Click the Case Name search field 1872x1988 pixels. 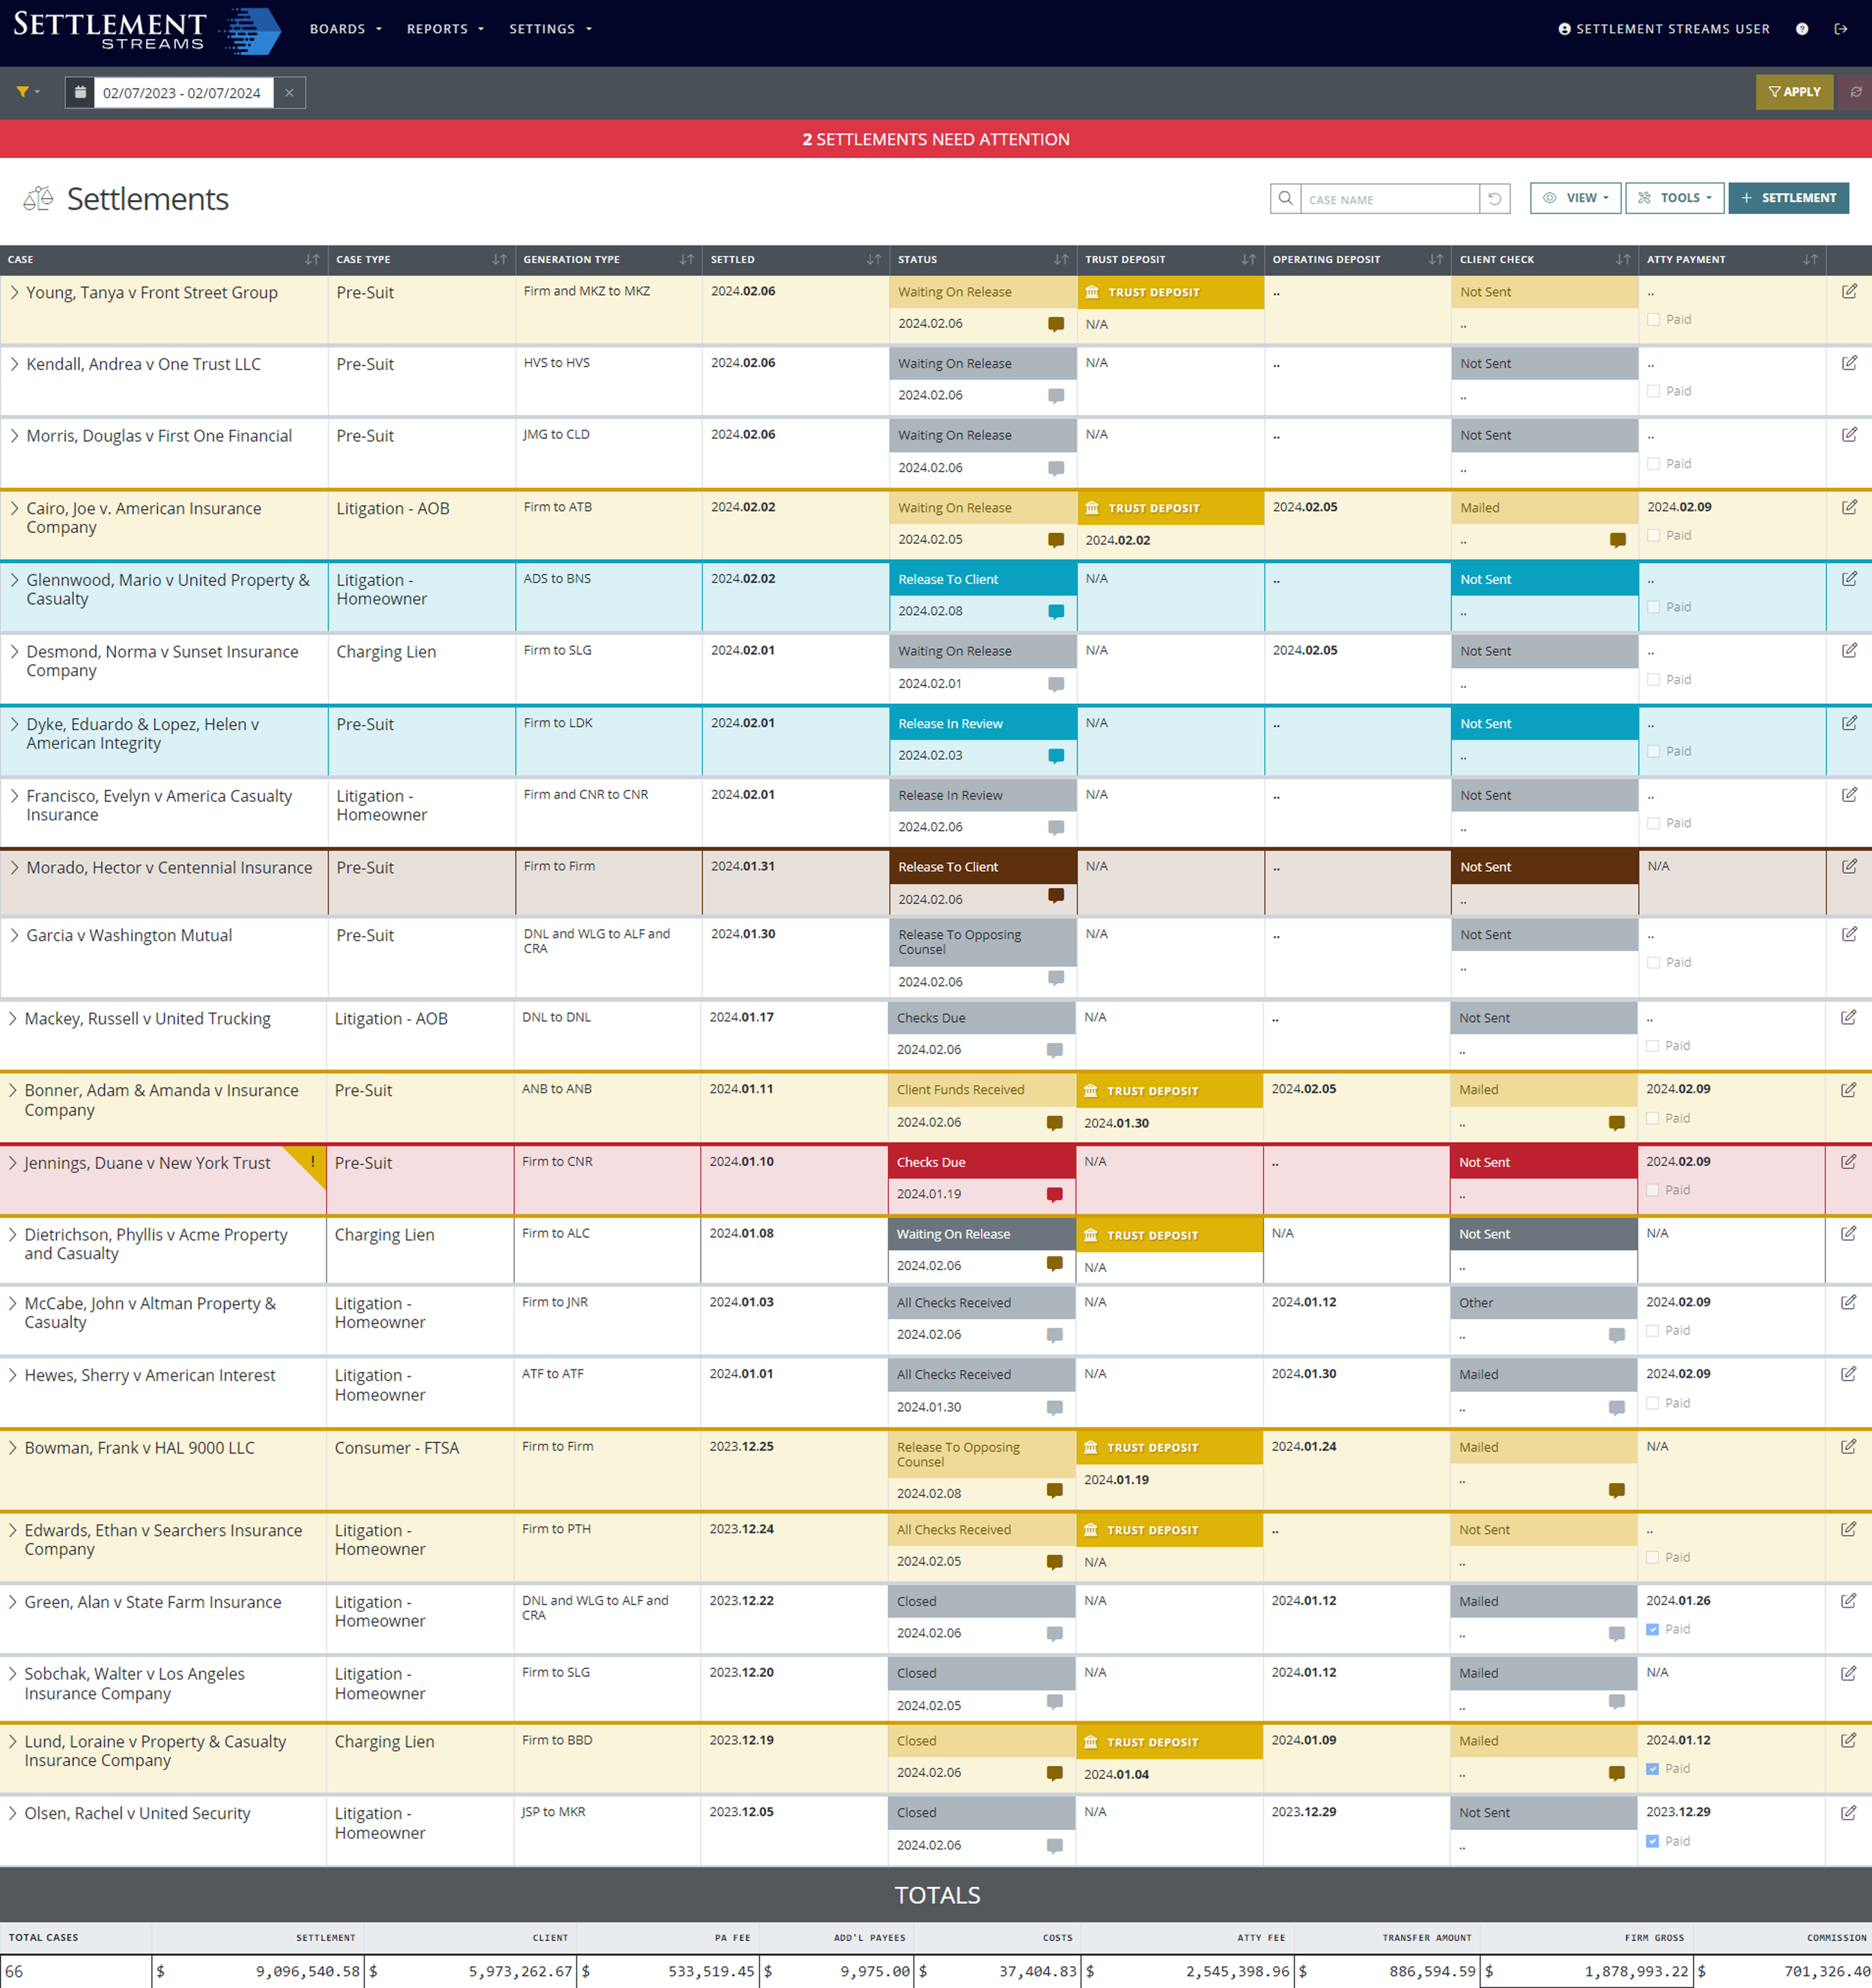pyautogui.click(x=1388, y=199)
